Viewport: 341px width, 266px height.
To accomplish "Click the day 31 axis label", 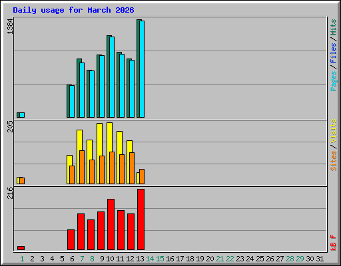I will pos(320,259).
